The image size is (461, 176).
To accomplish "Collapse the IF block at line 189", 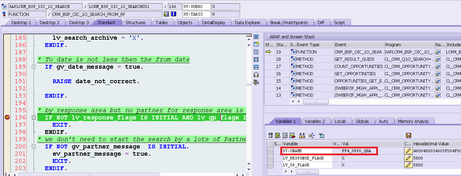I will point(34,67).
